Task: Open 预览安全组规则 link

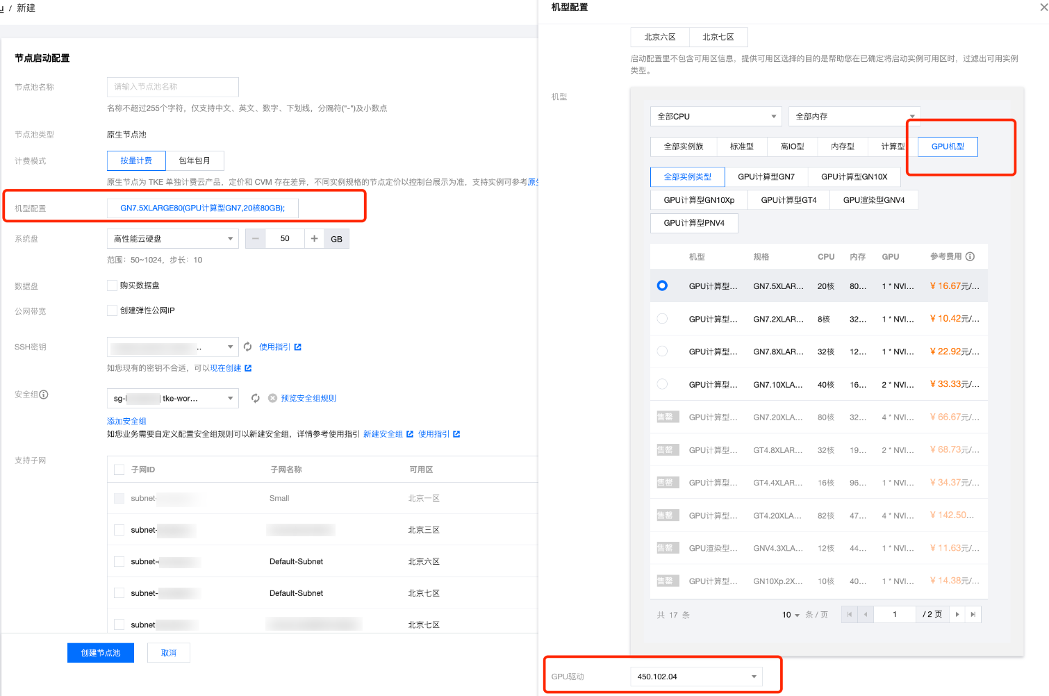Action: tap(308, 398)
